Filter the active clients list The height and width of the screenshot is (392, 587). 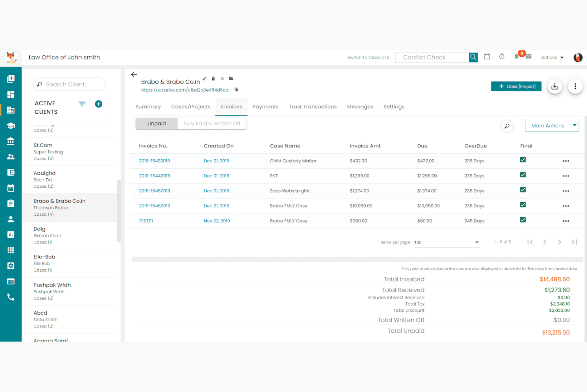tap(82, 104)
